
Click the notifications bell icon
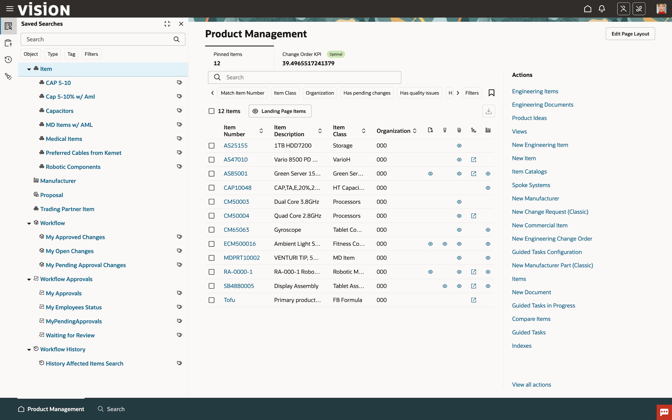602,9
